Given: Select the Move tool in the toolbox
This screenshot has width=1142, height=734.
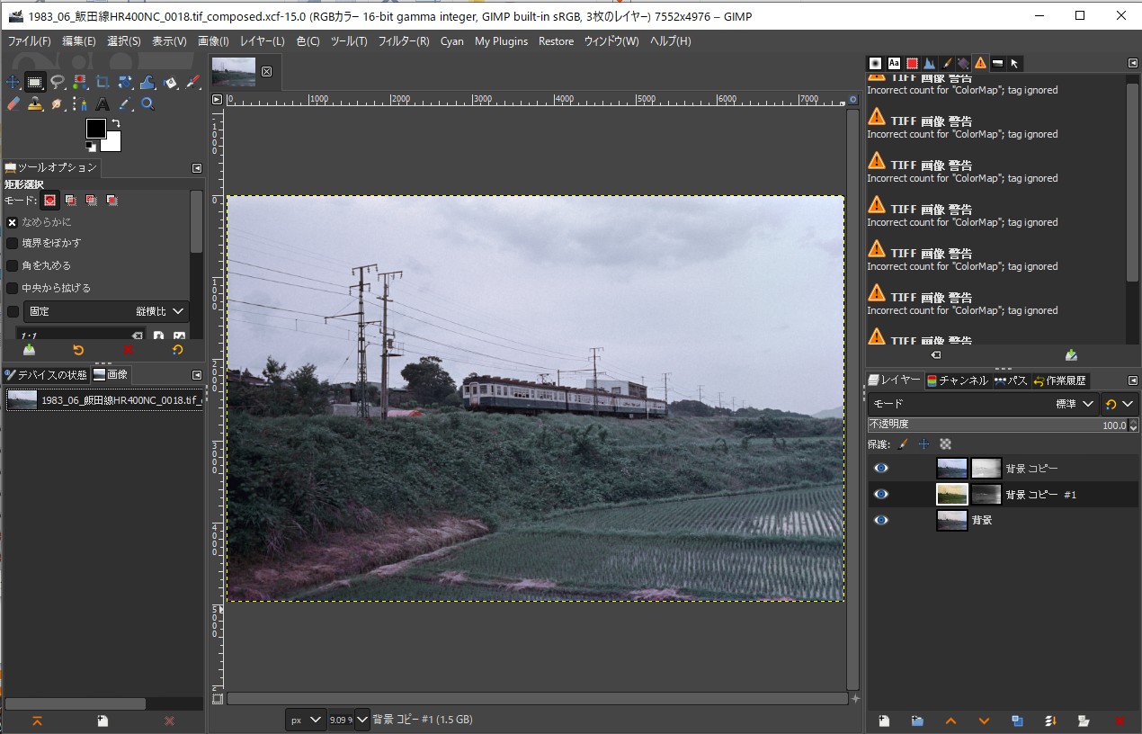Looking at the screenshot, I should pyautogui.click(x=13, y=83).
